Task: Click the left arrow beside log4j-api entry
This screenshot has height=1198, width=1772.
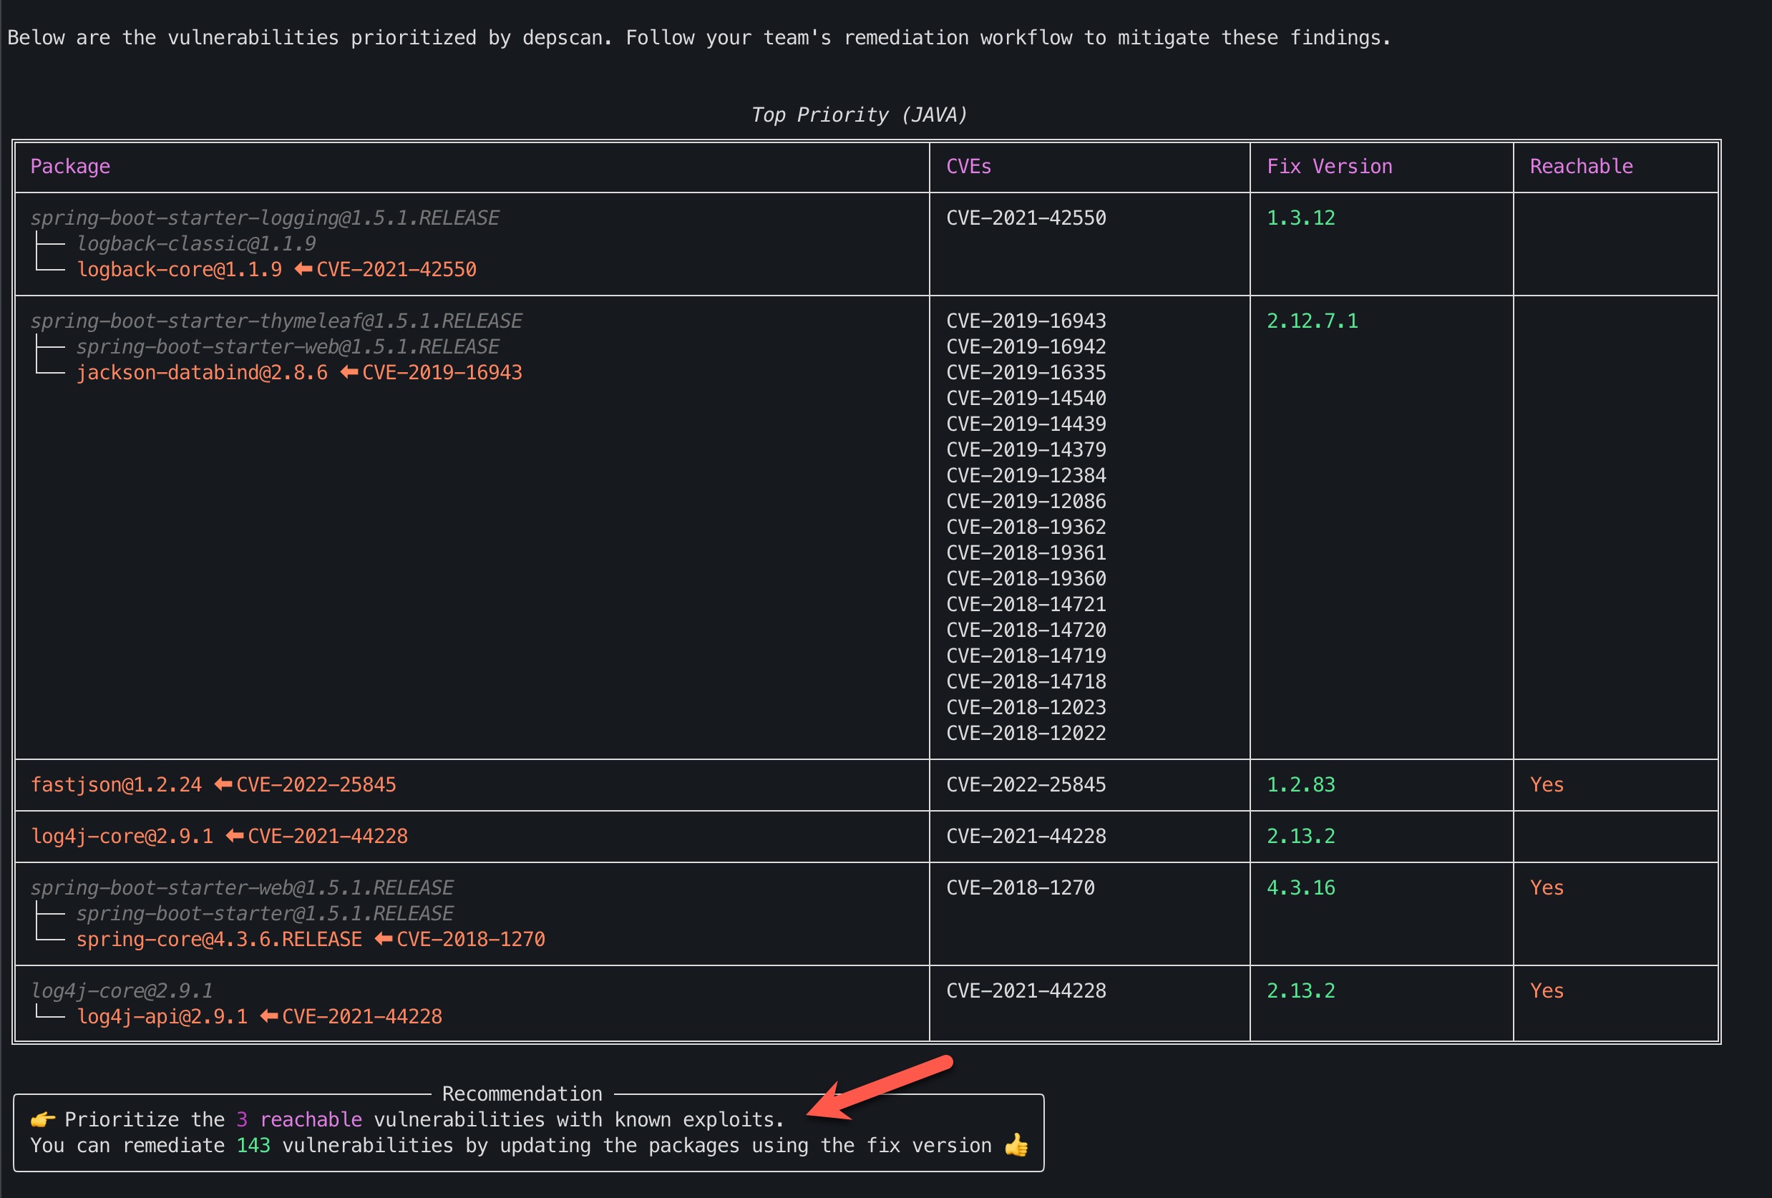Action: (x=268, y=1016)
